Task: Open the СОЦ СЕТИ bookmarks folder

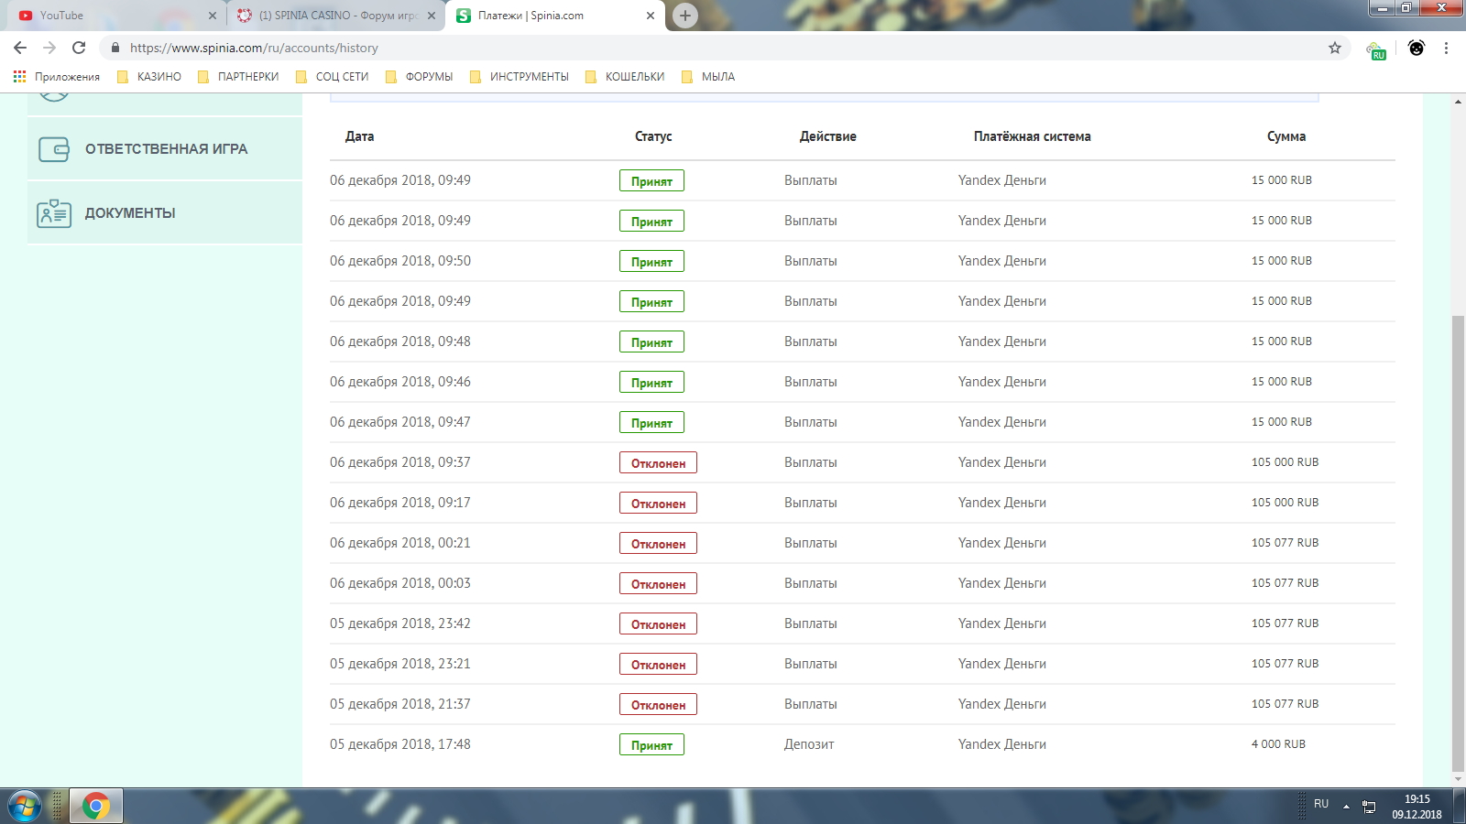Action: [333, 77]
